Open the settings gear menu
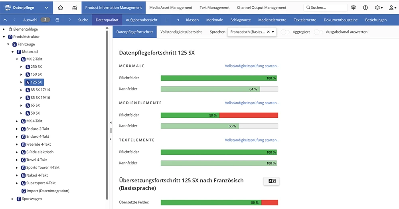The image size is (399, 209). click(379, 8)
